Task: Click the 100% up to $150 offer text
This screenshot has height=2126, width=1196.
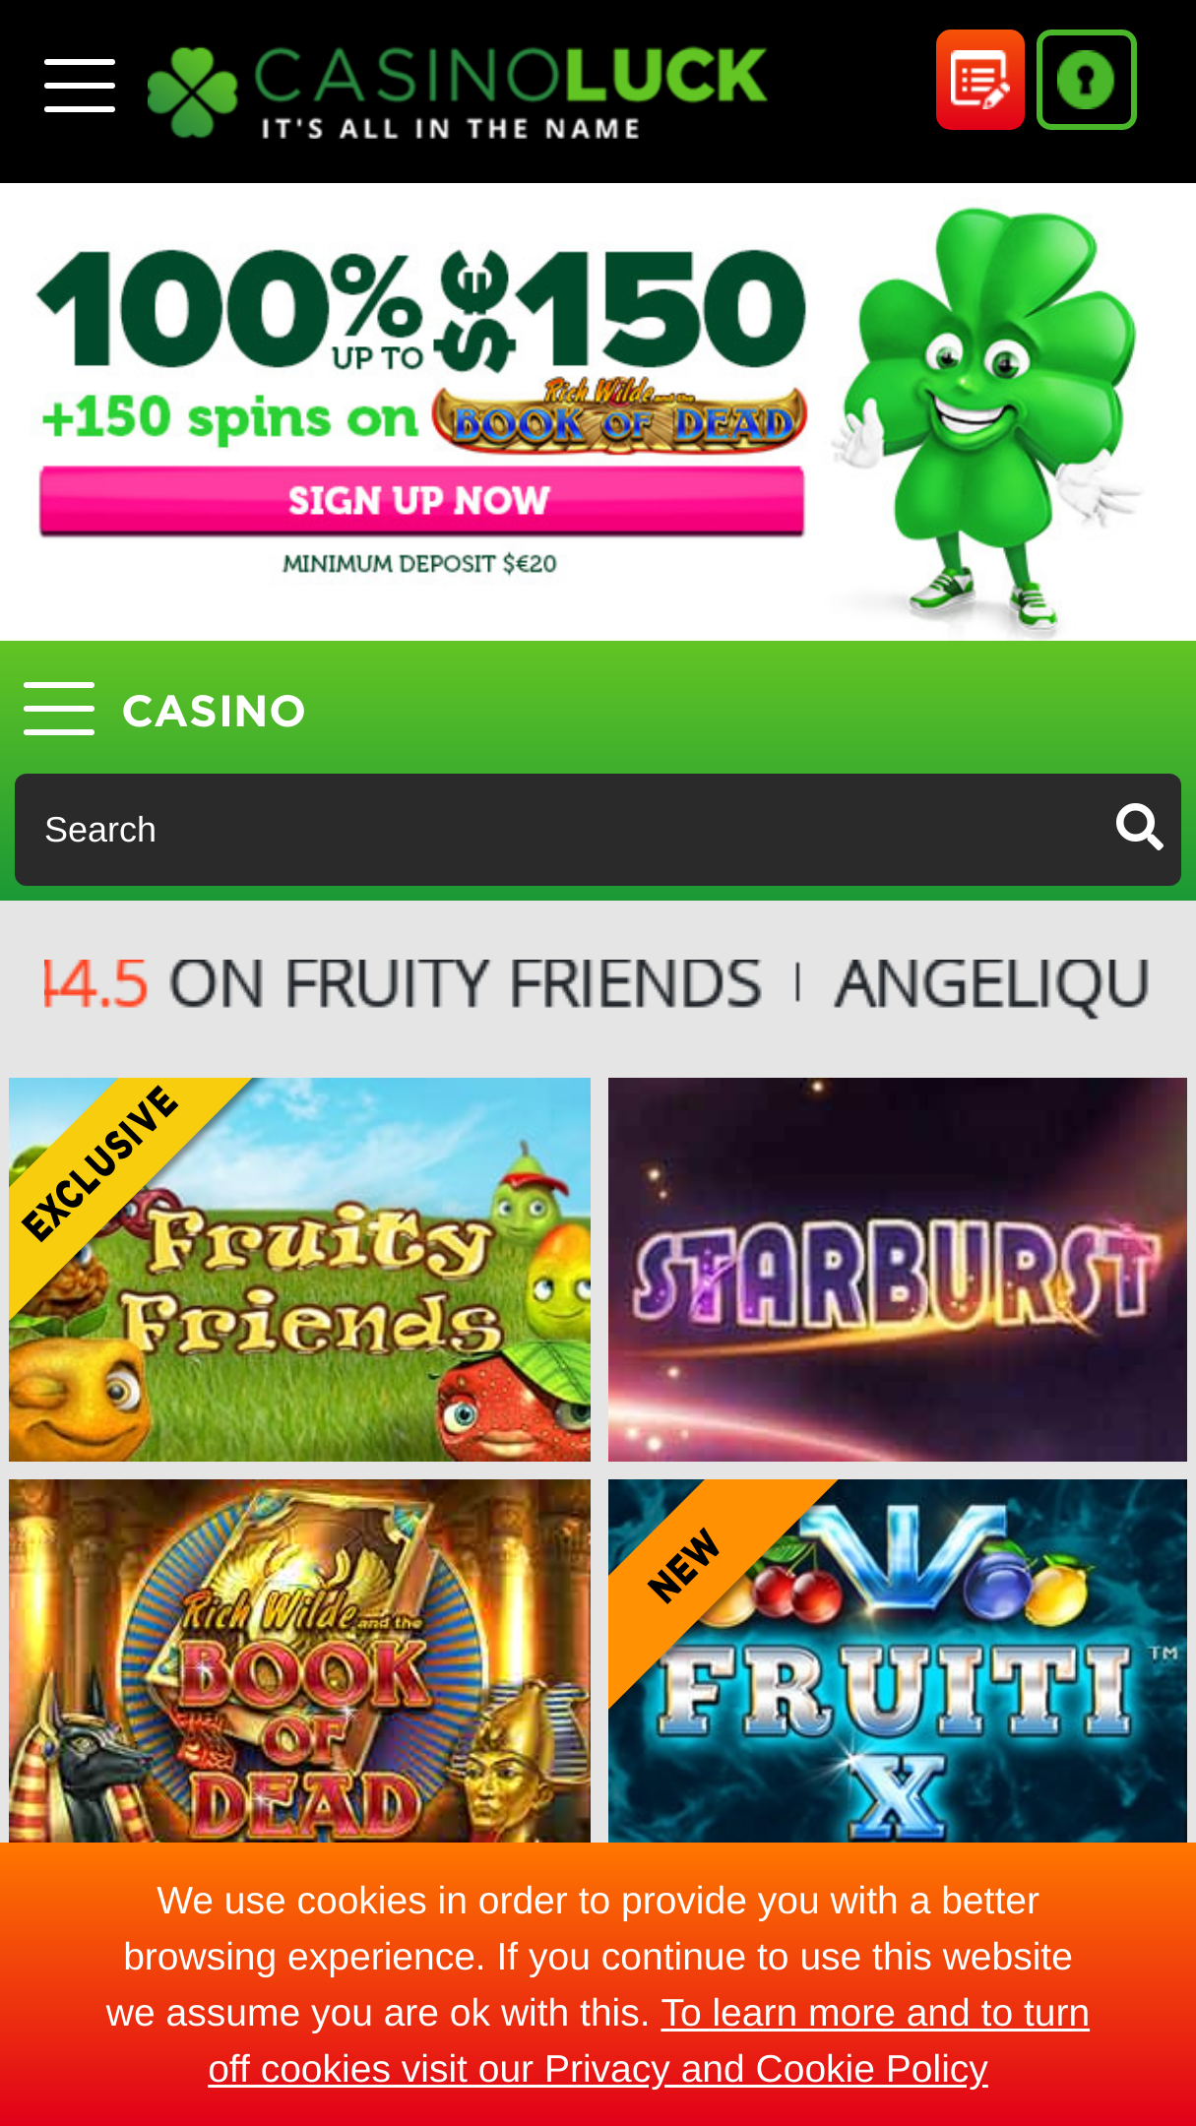Action: (421, 309)
